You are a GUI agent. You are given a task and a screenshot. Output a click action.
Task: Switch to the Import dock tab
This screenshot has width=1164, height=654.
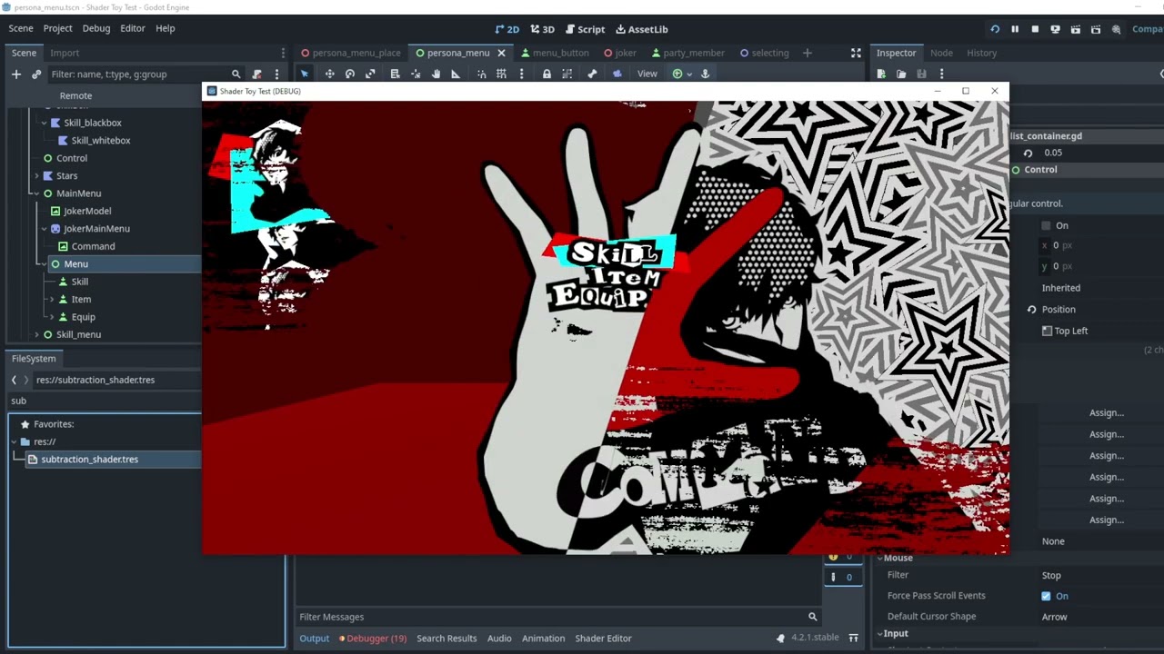pos(65,53)
